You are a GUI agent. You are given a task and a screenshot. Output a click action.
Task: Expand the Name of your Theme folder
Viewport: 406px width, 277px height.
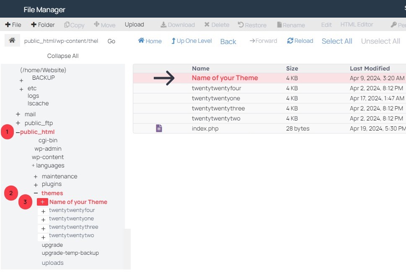42,202
